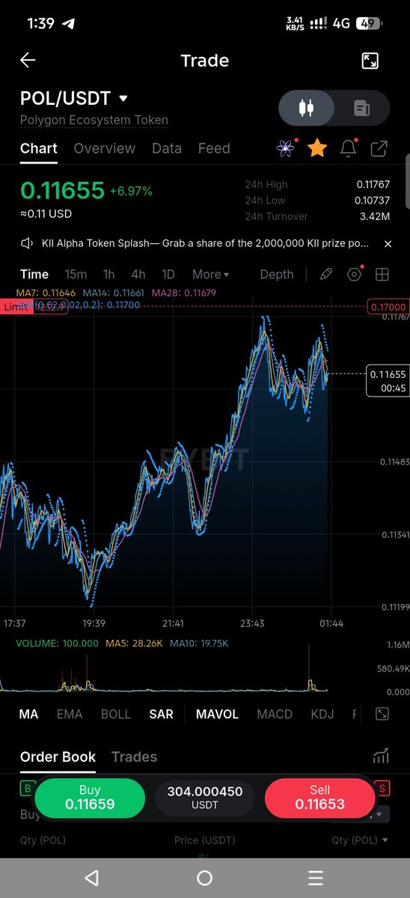Open chart settings hexagon icon
The height and width of the screenshot is (898, 410).
click(355, 274)
